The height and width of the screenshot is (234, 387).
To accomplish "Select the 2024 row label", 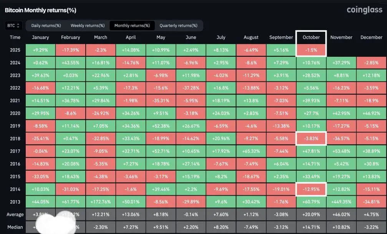I will pyautogui.click(x=15, y=63).
